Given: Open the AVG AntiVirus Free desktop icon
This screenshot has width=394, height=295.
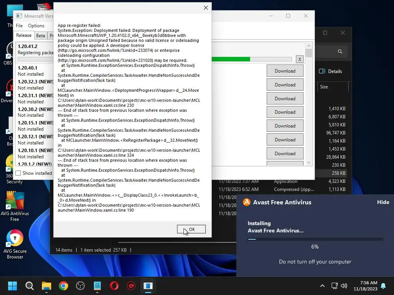Looking at the screenshot, I should coord(15,206).
